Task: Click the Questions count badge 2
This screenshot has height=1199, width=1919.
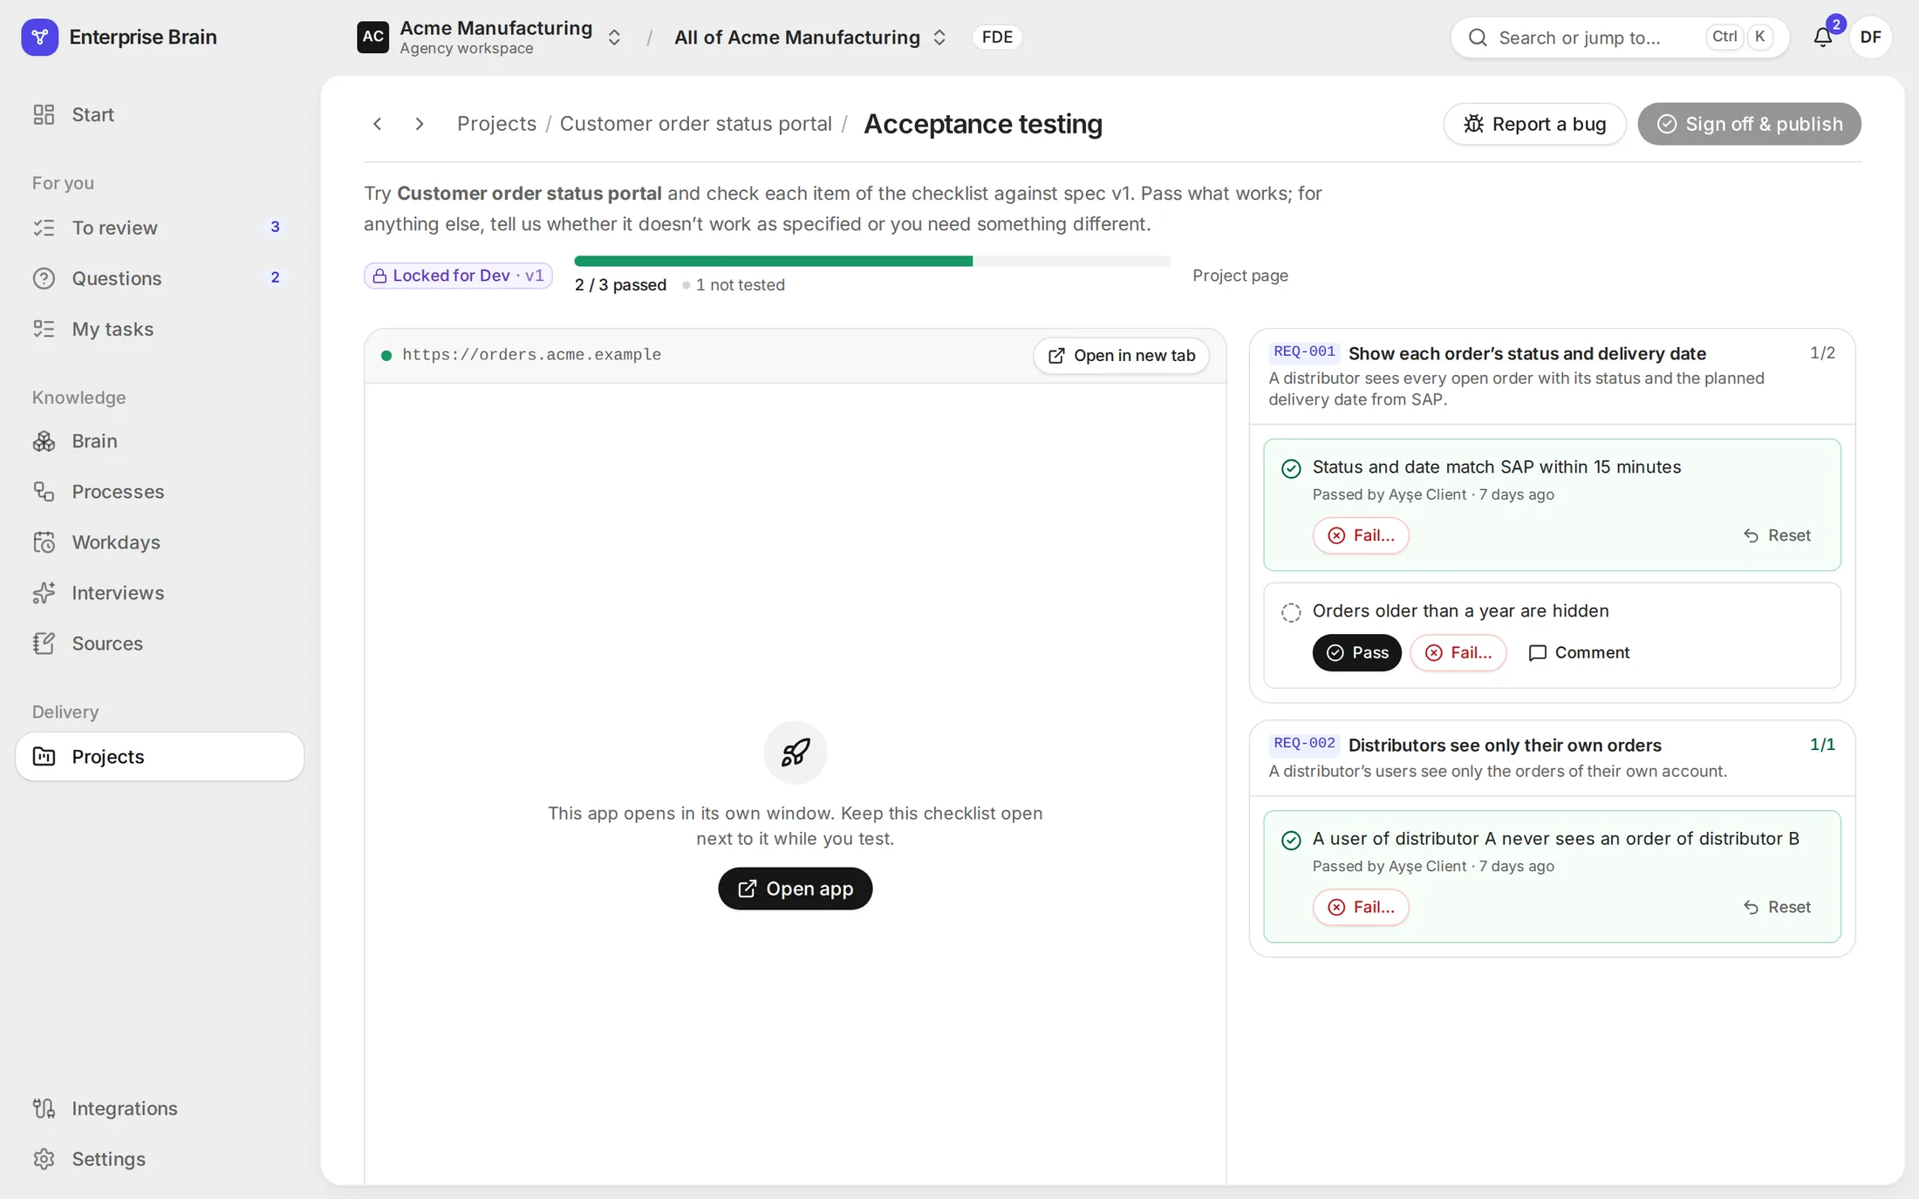Action: tap(275, 277)
